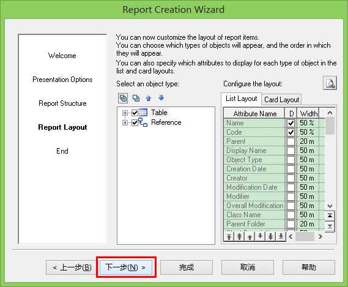Enable display checkbox for Modification Date
Viewport: 348px width, 287px height.
pos(291,187)
